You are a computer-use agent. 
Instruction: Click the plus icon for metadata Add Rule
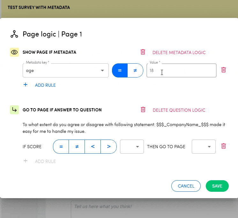pyautogui.click(x=26, y=85)
